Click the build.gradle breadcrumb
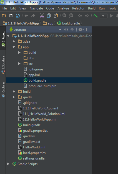This screenshot has height=174, width=118. point(69,23)
